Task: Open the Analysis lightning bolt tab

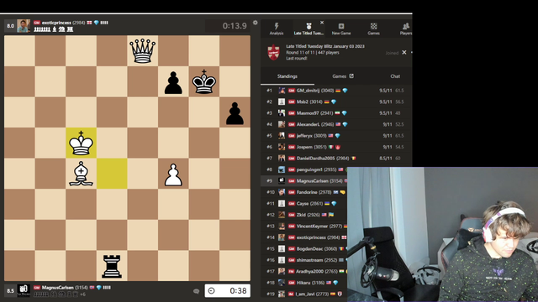Action: (x=277, y=29)
